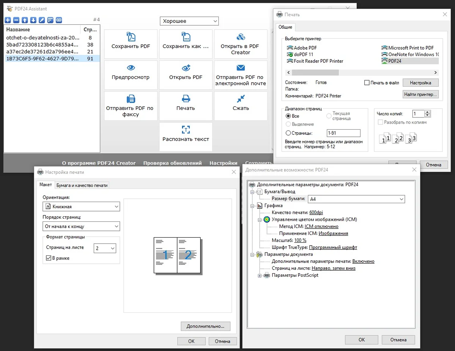Viewport: 455px width, 351px height.
Task: Enable the Печать в файл checkbox
Action: coord(367,83)
